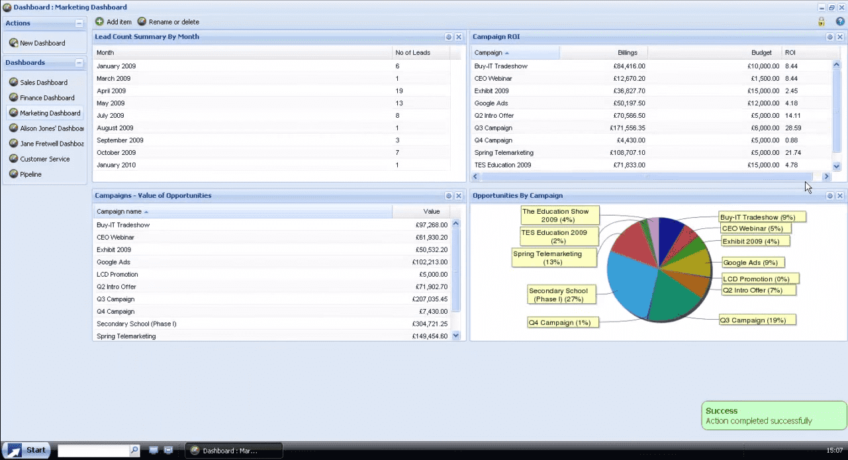Open the Sales Dashboard
Viewport: 848px width, 460px height.
(44, 83)
